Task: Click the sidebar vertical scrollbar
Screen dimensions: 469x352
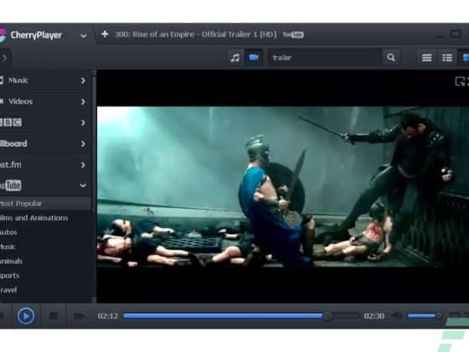Action: [x=94, y=186]
